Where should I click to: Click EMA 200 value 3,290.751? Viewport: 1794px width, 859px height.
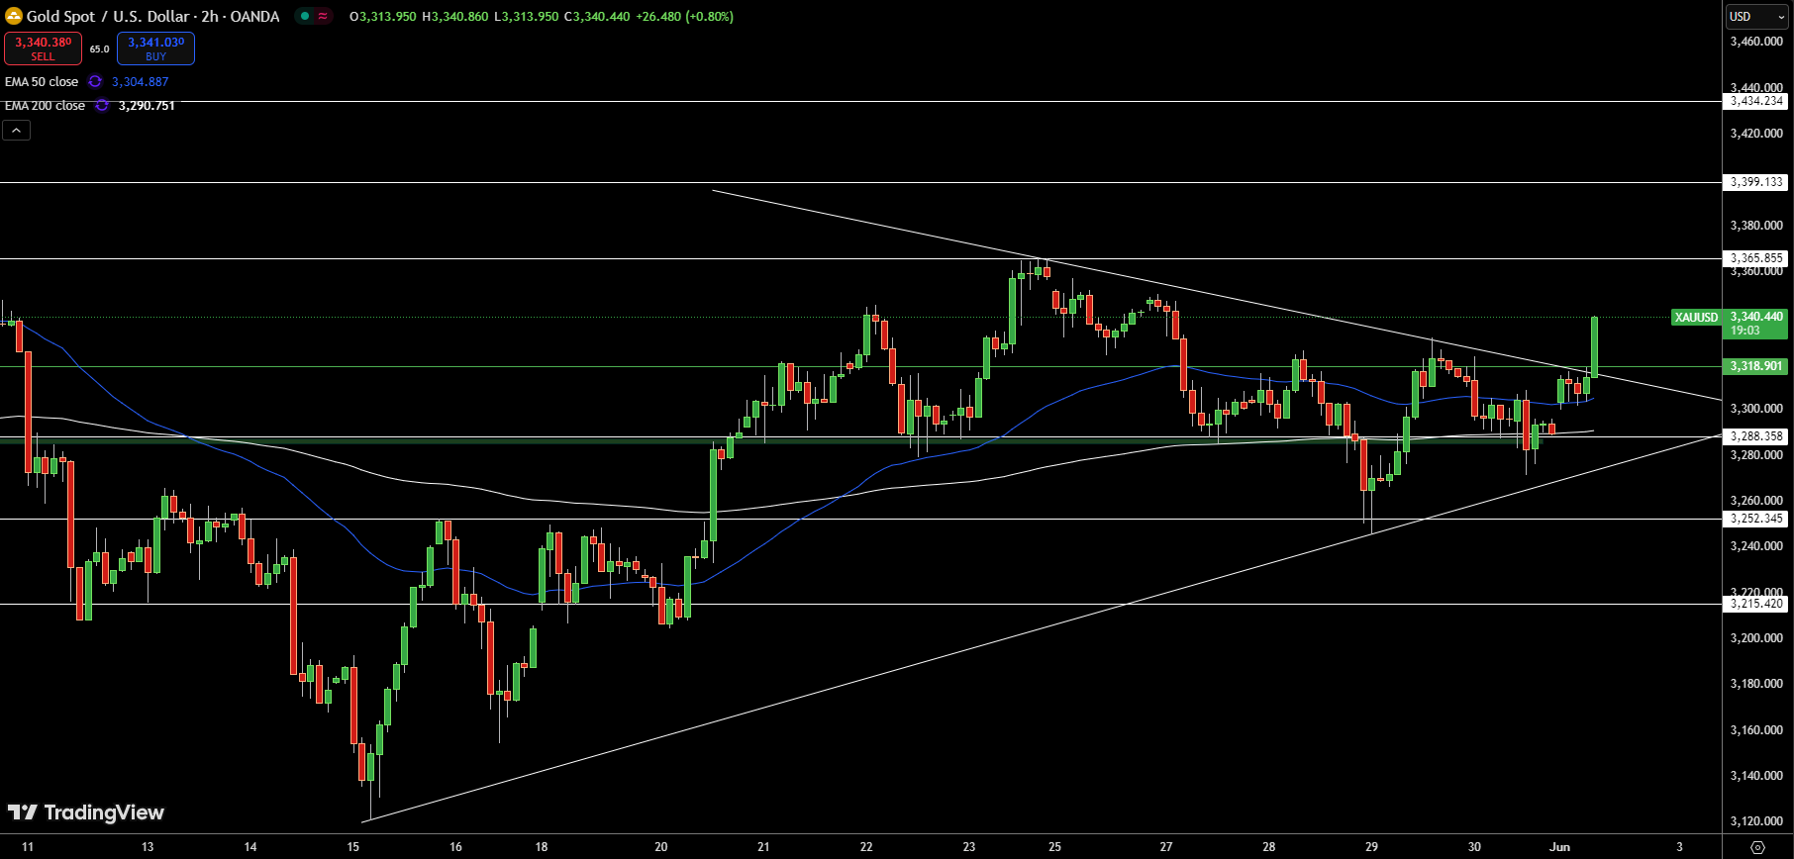click(x=147, y=106)
